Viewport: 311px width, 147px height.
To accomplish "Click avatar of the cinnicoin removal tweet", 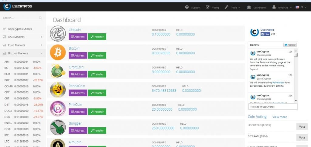I will click(x=253, y=77).
